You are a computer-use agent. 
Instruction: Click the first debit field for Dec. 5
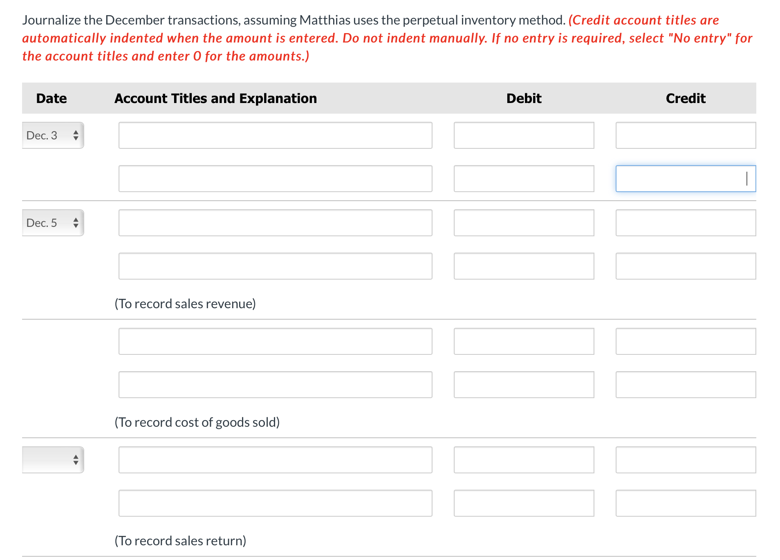524,223
